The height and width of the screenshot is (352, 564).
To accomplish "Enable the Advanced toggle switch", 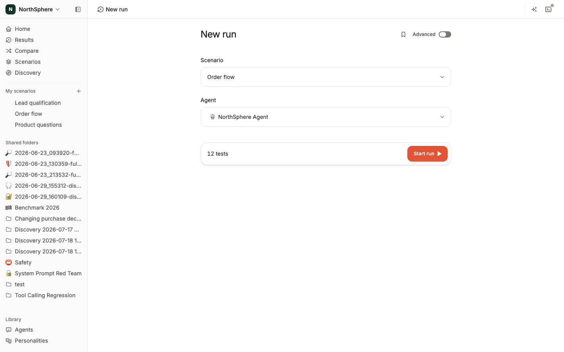I will 445,34.
